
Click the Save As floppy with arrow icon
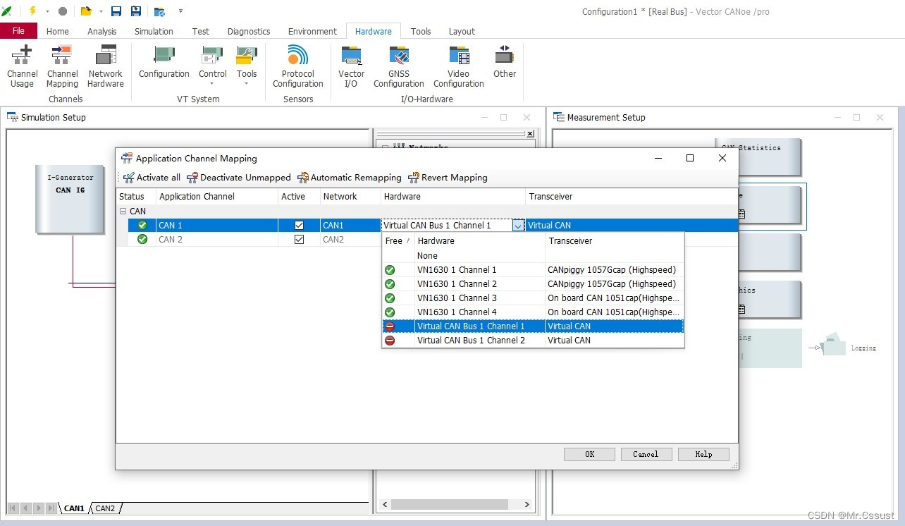click(136, 11)
